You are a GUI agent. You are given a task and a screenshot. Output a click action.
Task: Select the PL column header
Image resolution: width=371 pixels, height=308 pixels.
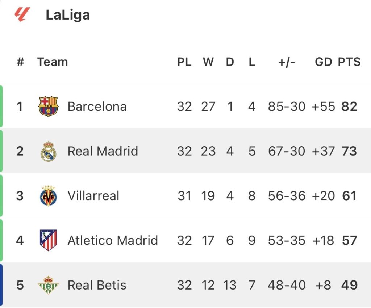[x=184, y=62]
